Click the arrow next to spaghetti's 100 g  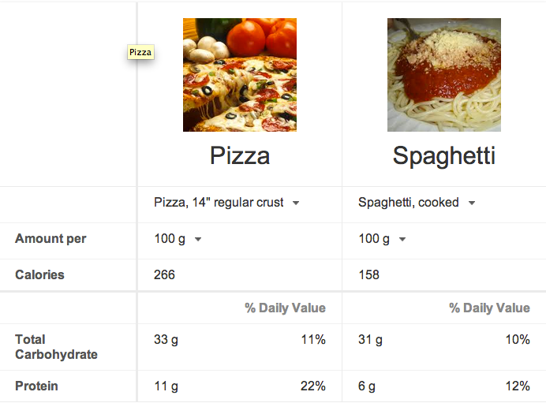click(402, 240)
